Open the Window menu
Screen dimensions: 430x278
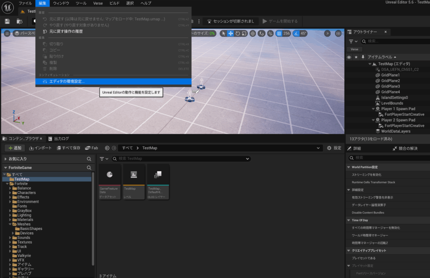click(x=61, y=3)
